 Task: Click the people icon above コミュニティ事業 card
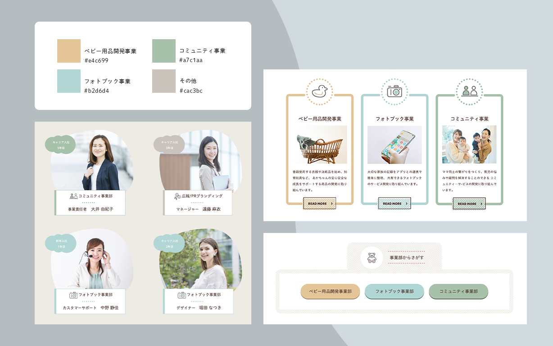click(x=469, y=91)
